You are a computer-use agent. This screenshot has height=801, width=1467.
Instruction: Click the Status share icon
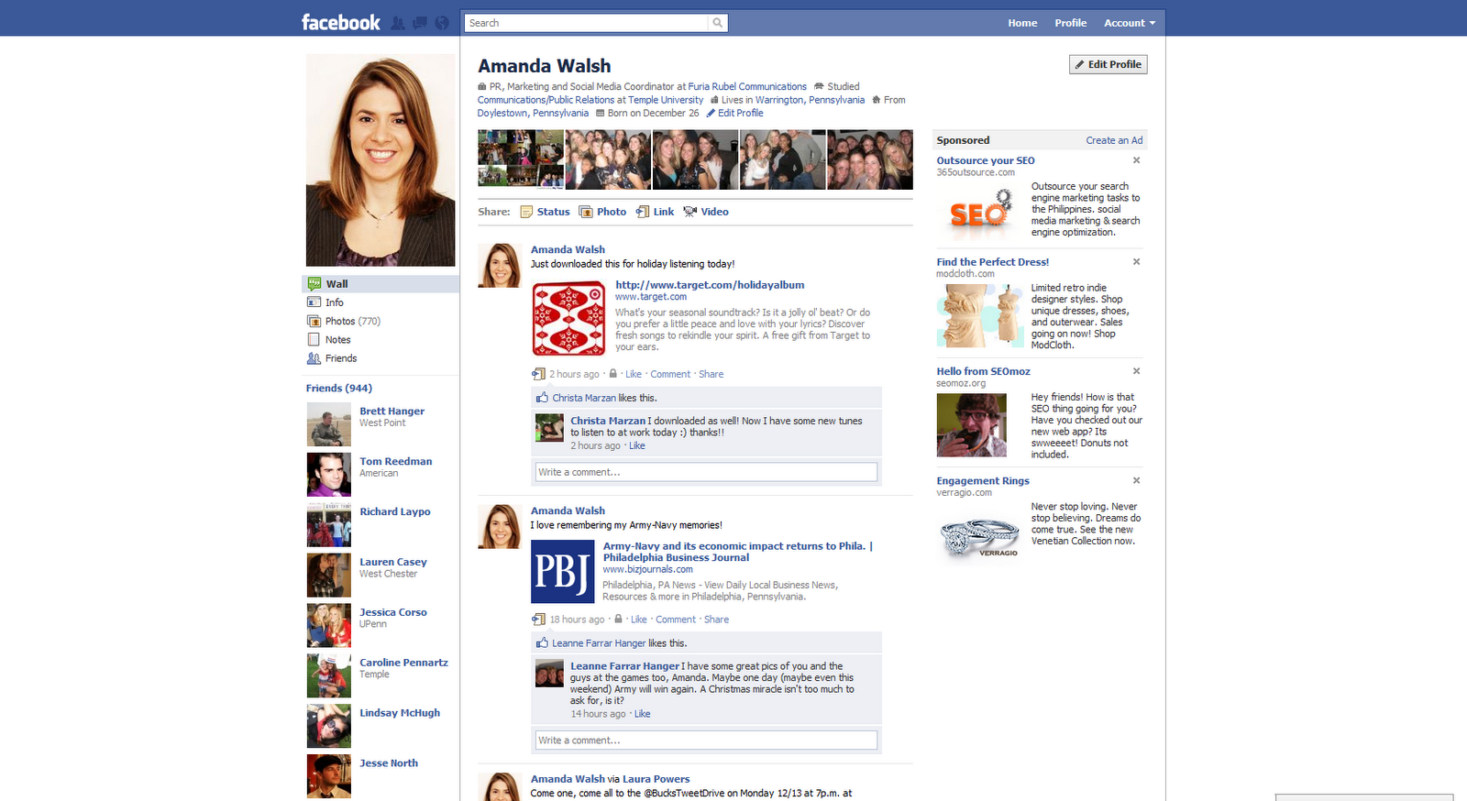pos(526,212)
